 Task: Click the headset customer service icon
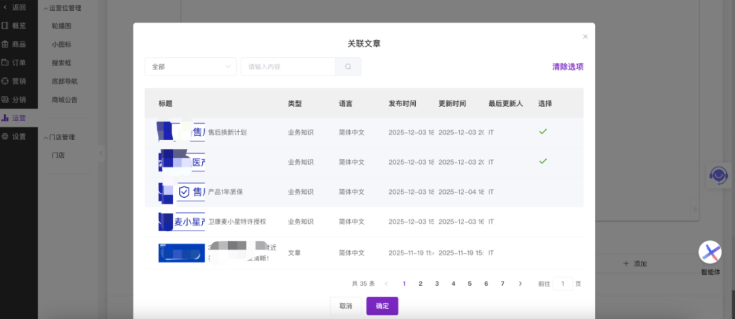tap(717, 176)
